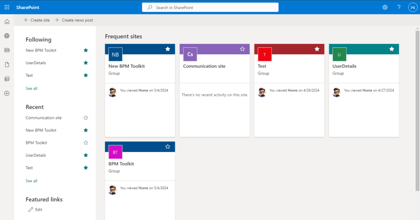Follow star on BPM Toolkit card

coord(168,146)
